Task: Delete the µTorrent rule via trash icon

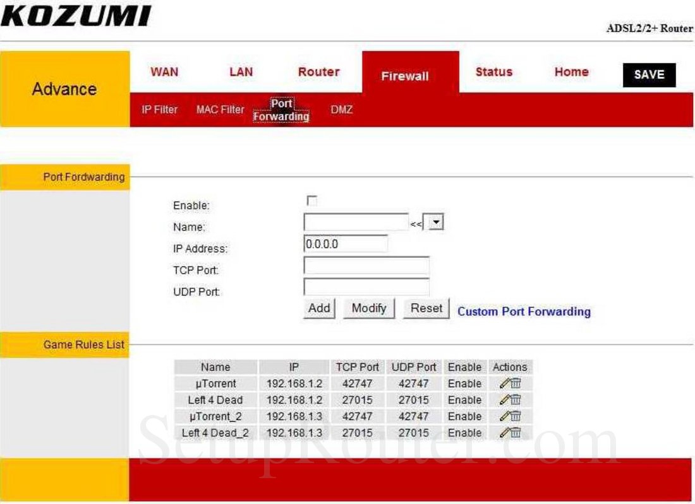Action: (516, 384)
